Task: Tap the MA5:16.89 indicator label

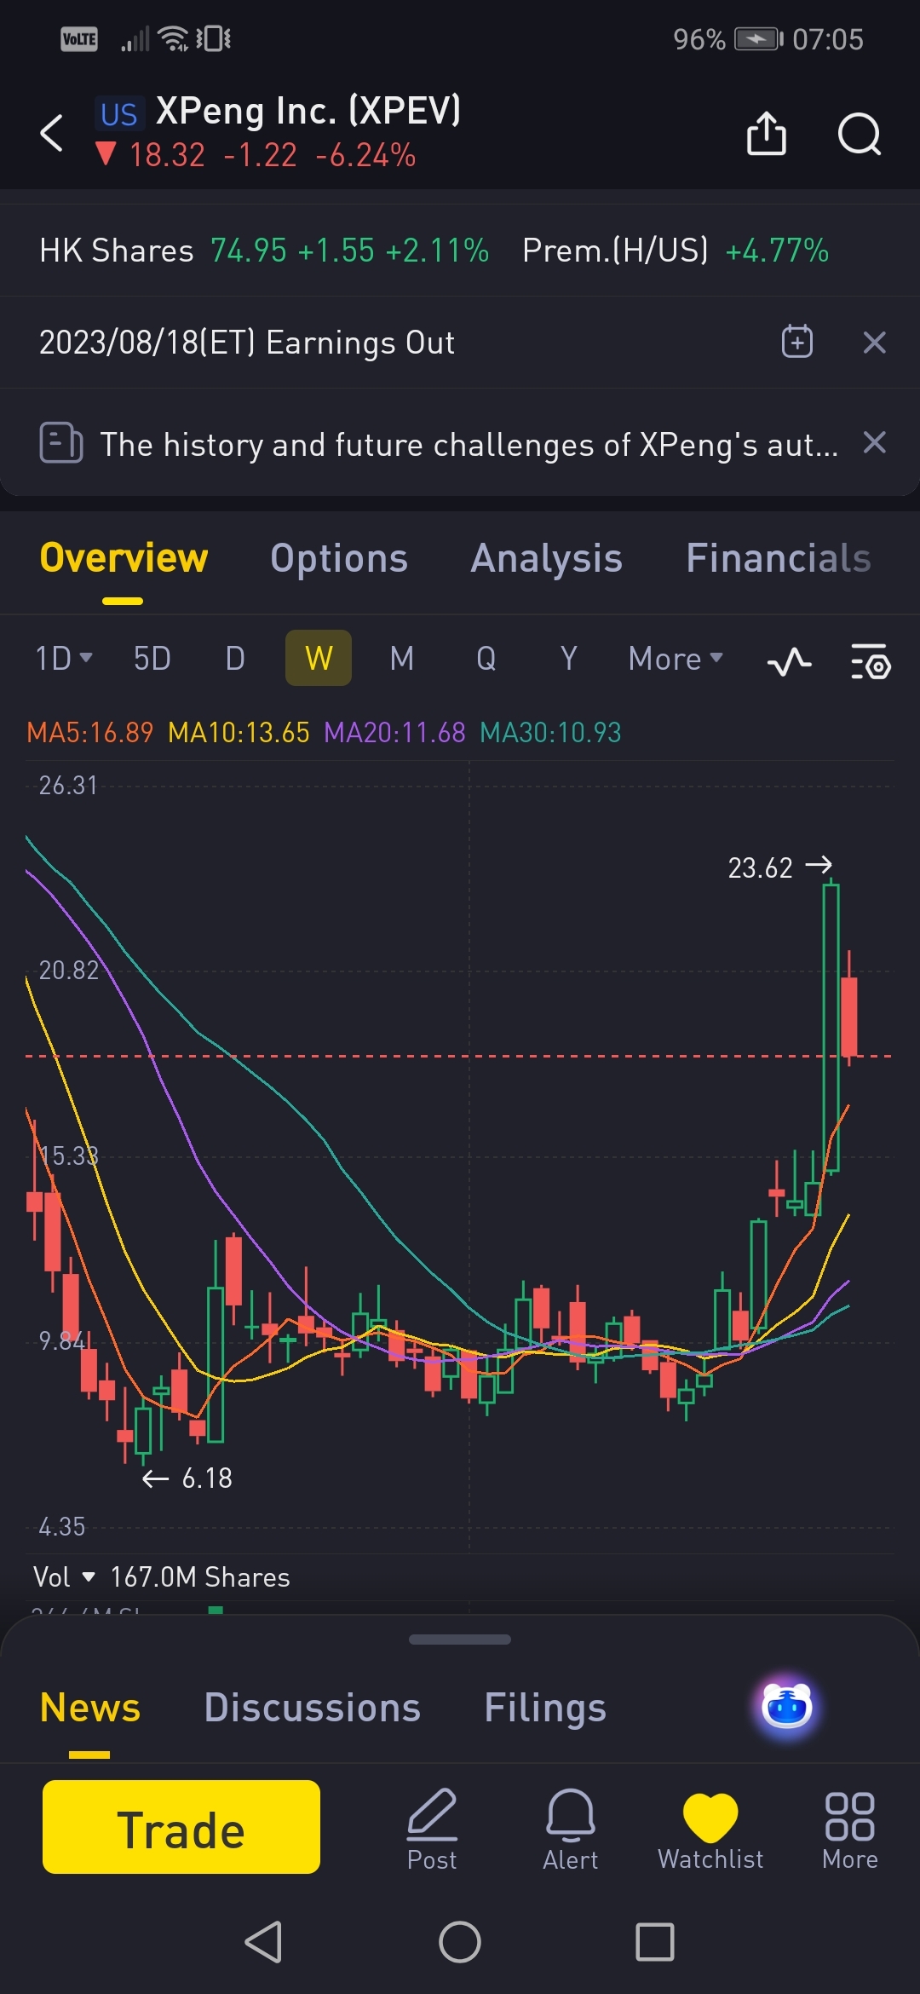Action: [x=90, y=732]
